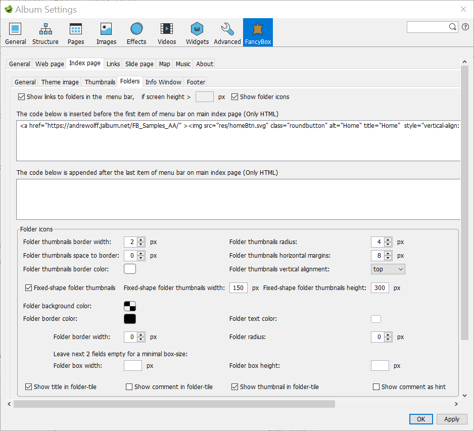Toggle Show folder icons checkbox

click(235, 97)
